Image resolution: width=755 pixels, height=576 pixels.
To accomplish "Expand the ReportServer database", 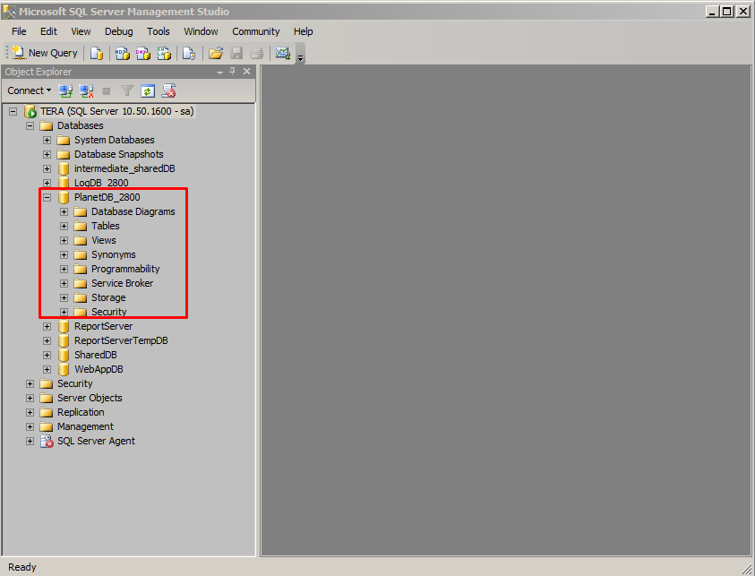I will (x=47, y=327).
